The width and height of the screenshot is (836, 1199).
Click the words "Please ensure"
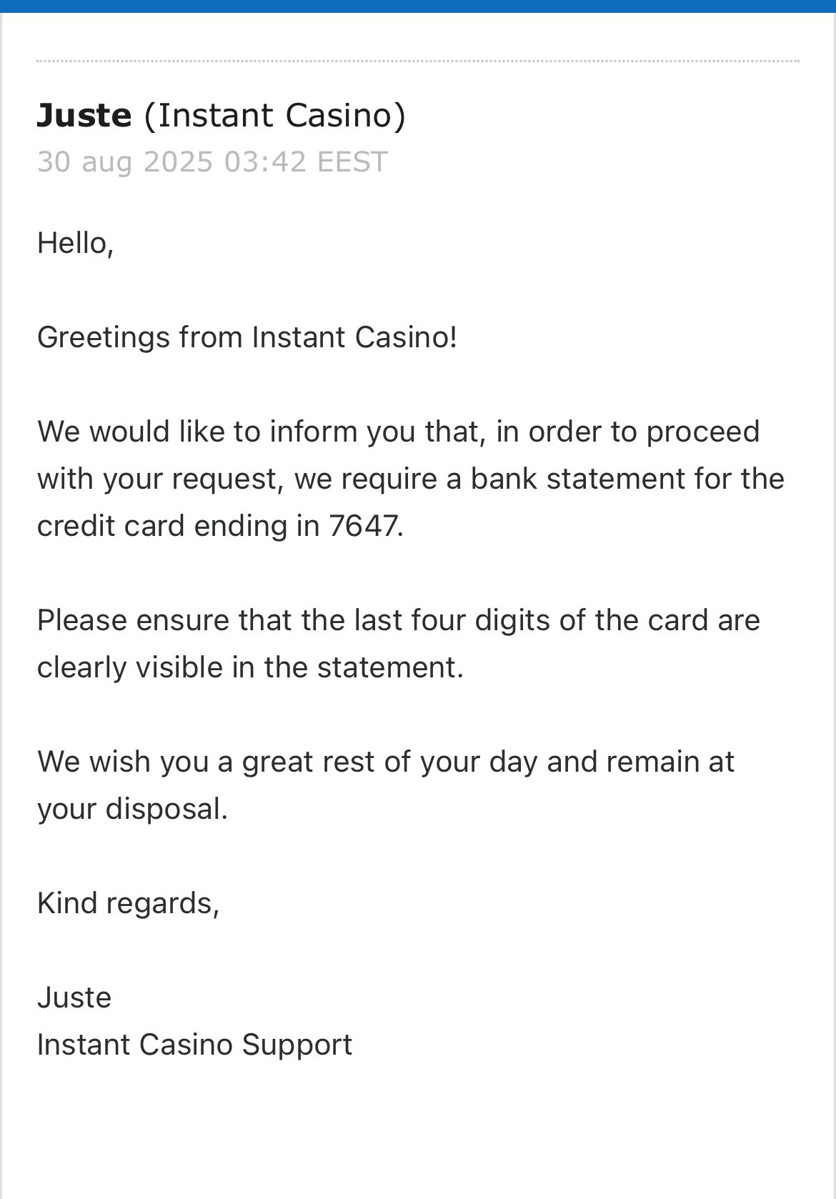pyautogui.click(x=132, y=620)
